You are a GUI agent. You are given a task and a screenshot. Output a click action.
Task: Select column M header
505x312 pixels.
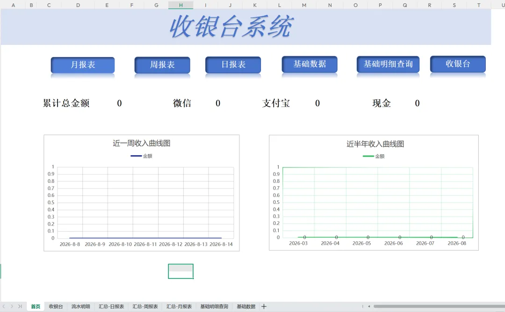click(304, 5)
